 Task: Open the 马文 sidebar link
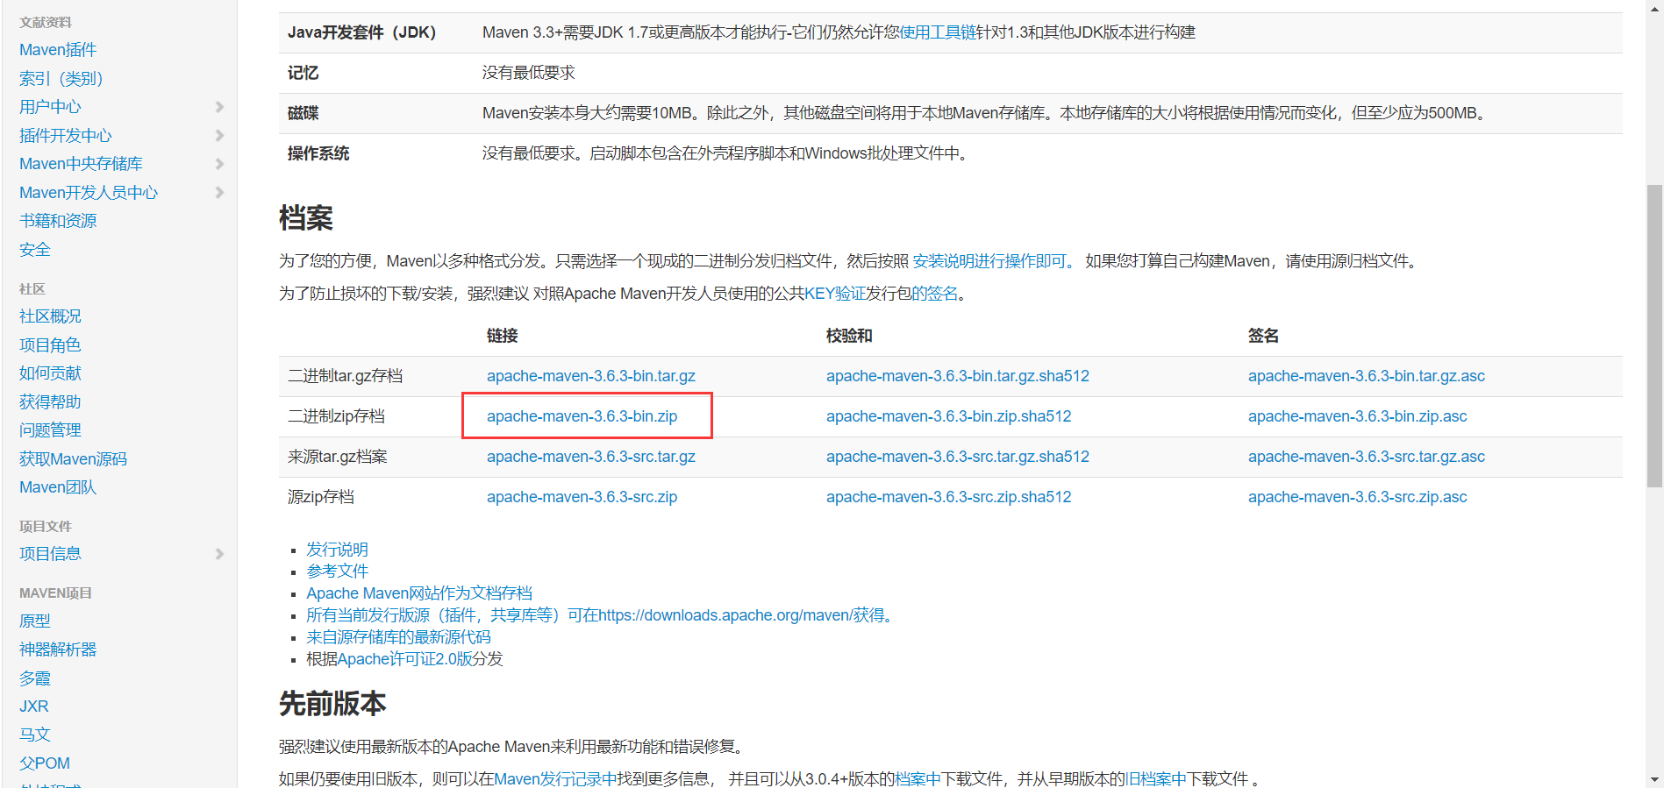35,735
